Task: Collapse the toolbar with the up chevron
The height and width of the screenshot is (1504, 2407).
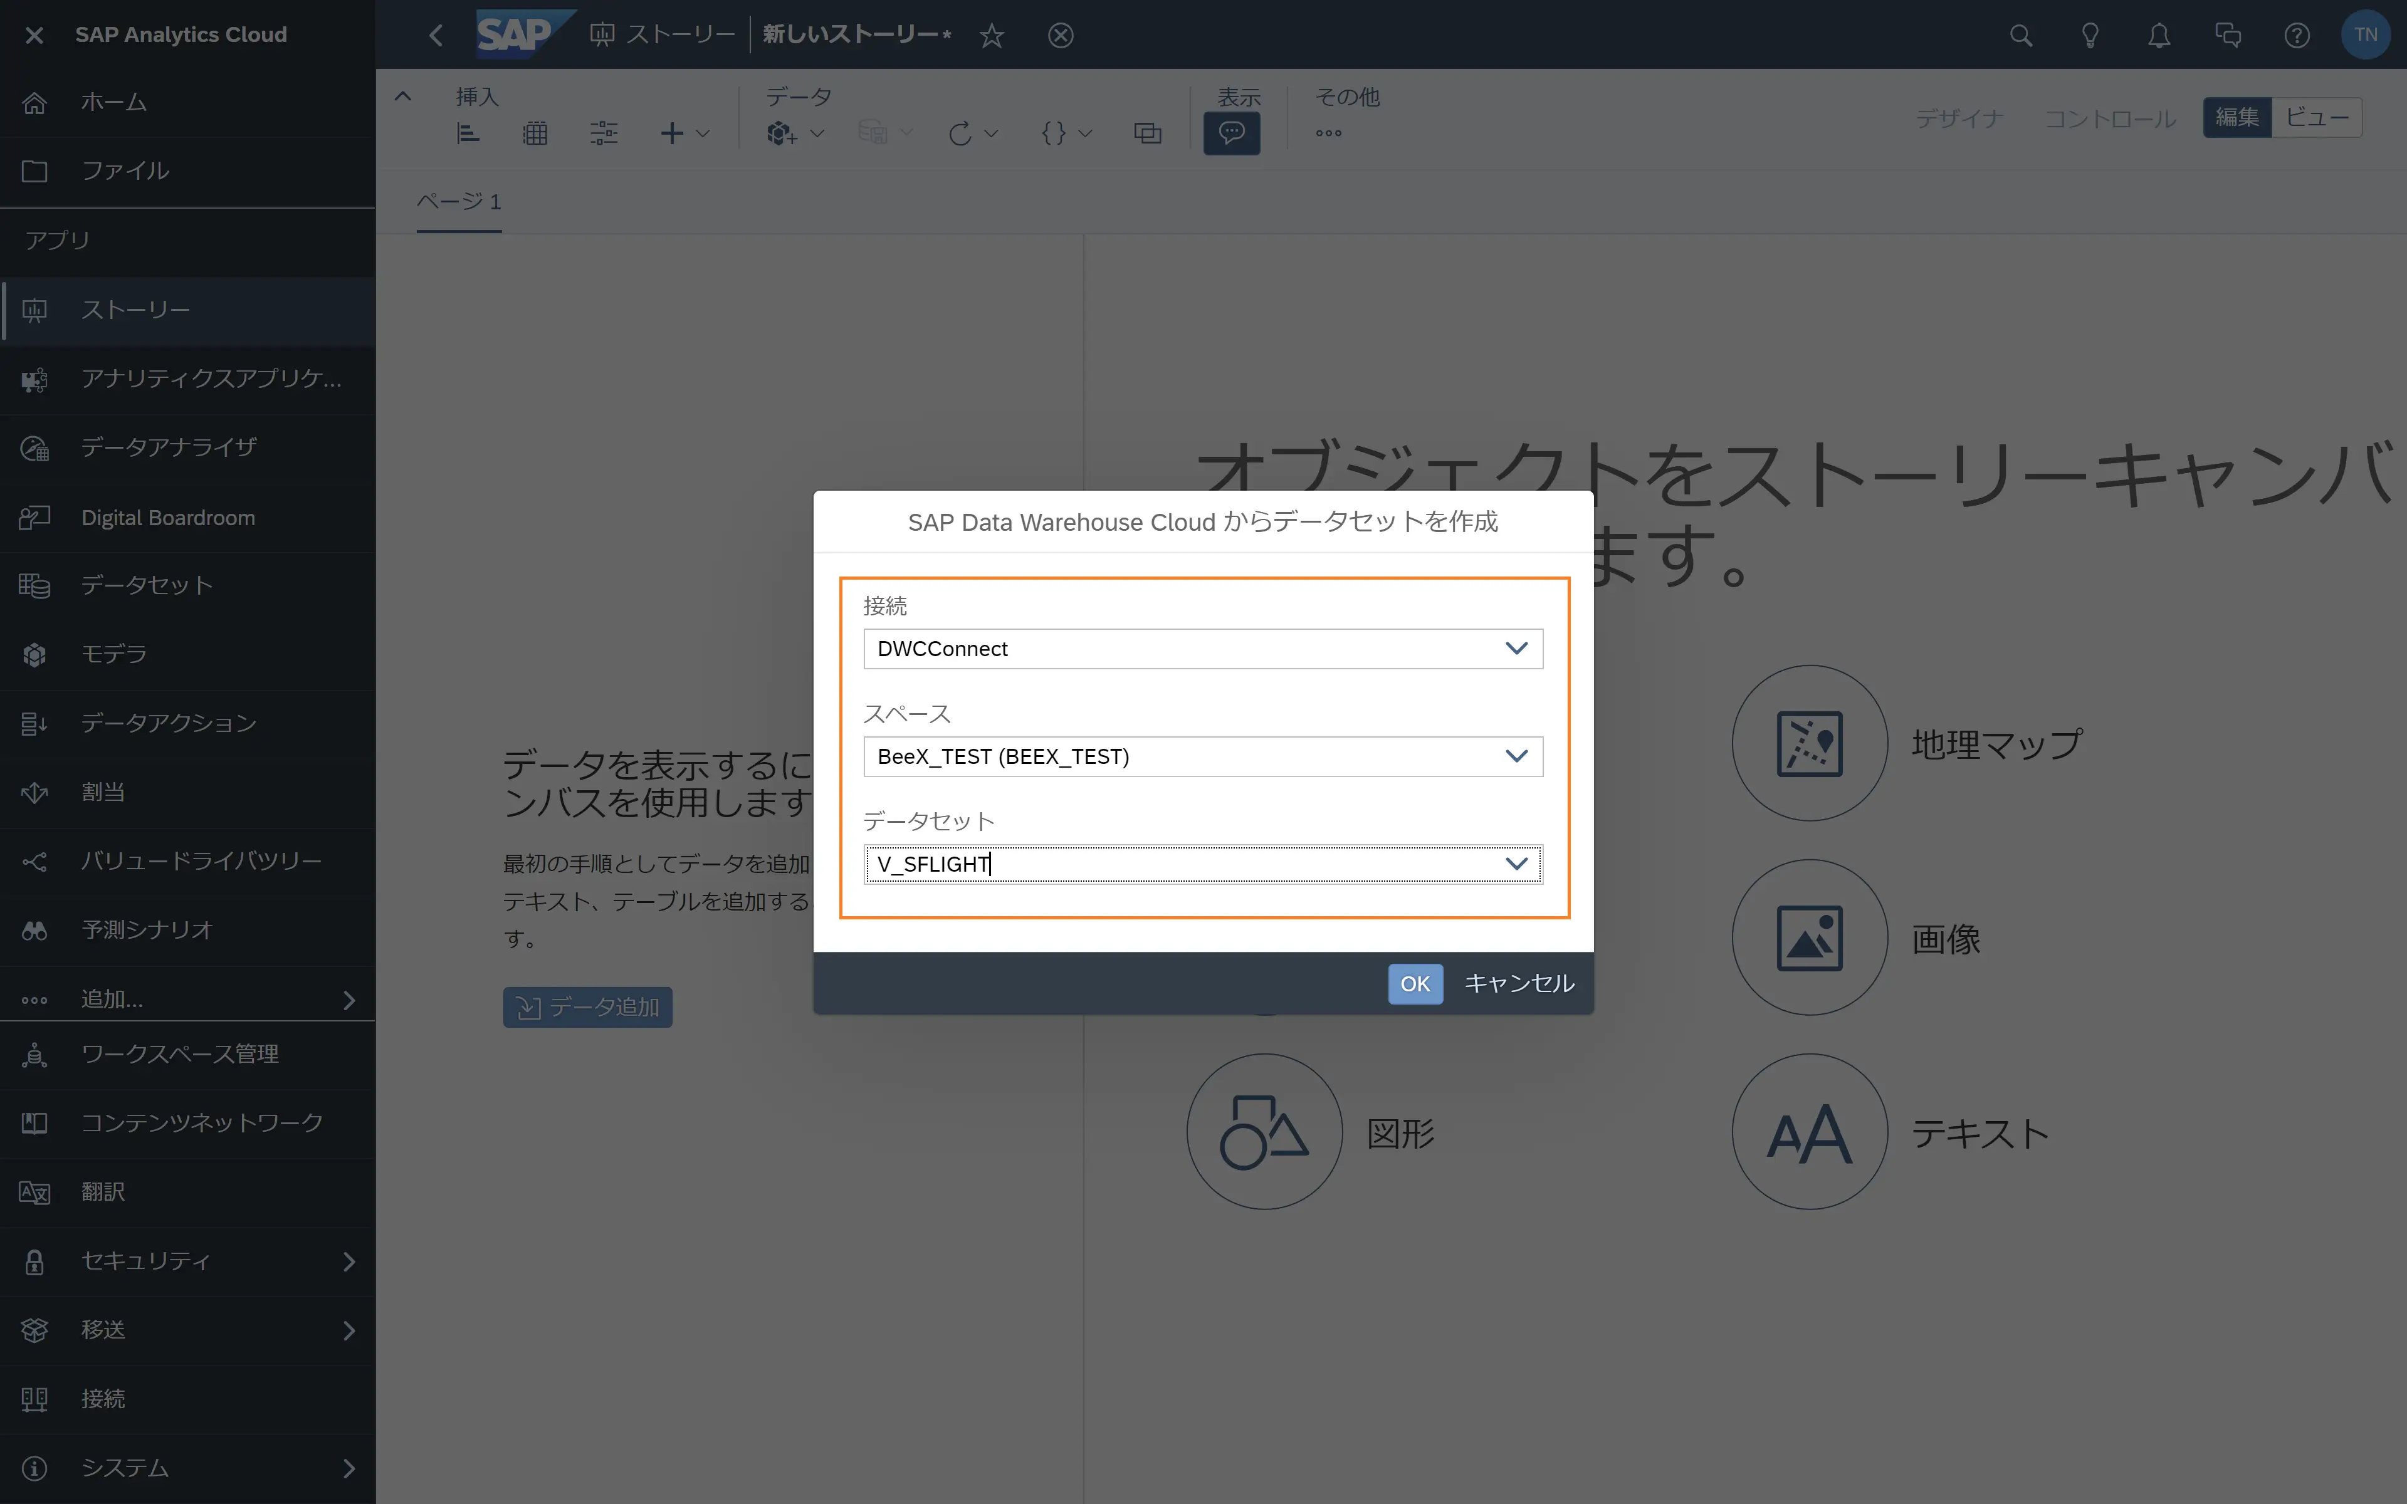Action: [x=403, y=97]
